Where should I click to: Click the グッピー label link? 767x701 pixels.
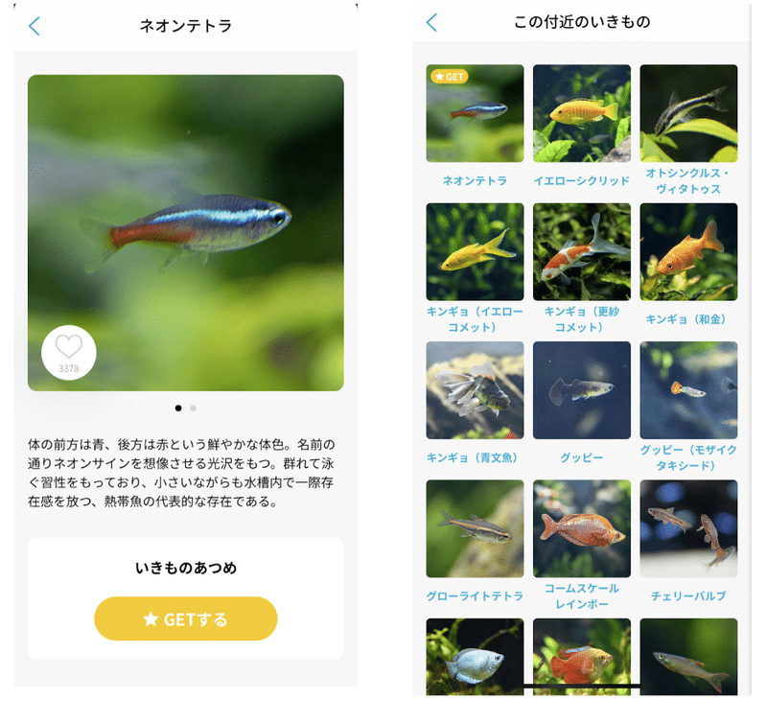582,457
